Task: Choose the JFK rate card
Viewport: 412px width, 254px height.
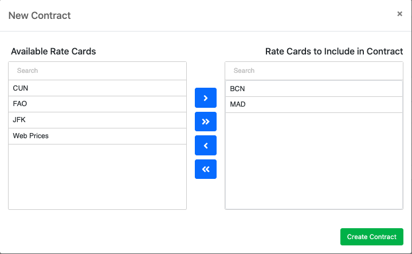Action: (97, 120)
